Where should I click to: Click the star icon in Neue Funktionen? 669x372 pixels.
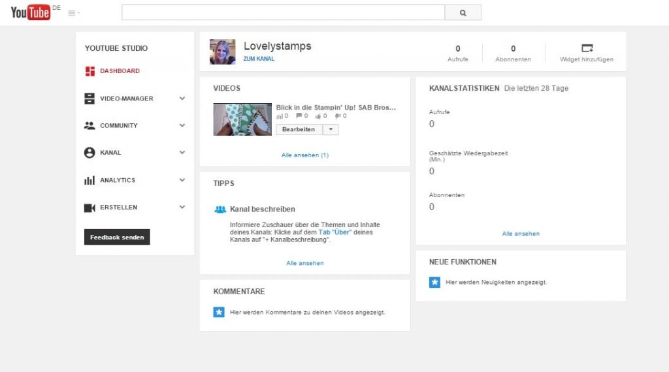(434, 282)
